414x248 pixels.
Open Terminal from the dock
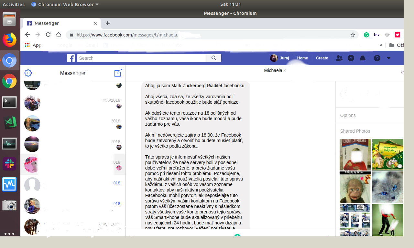(9, 102)
